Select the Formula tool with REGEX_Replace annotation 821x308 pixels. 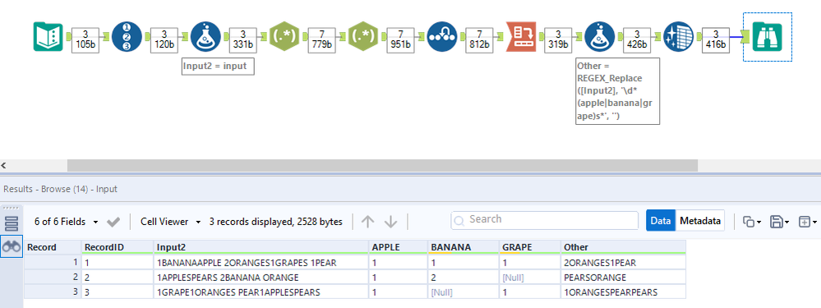(x=599, y=37)
